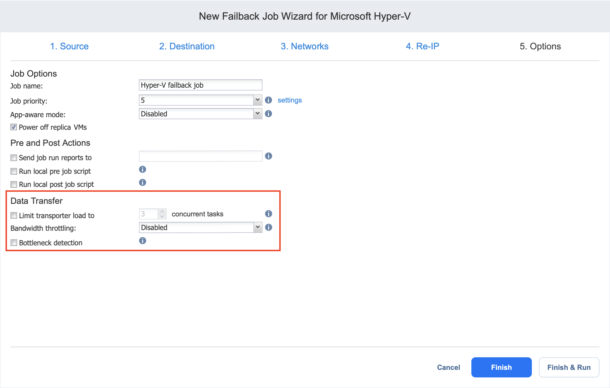Open the App-aware mode dropdown
610x388 pixels.
click(x=257, y=114)
